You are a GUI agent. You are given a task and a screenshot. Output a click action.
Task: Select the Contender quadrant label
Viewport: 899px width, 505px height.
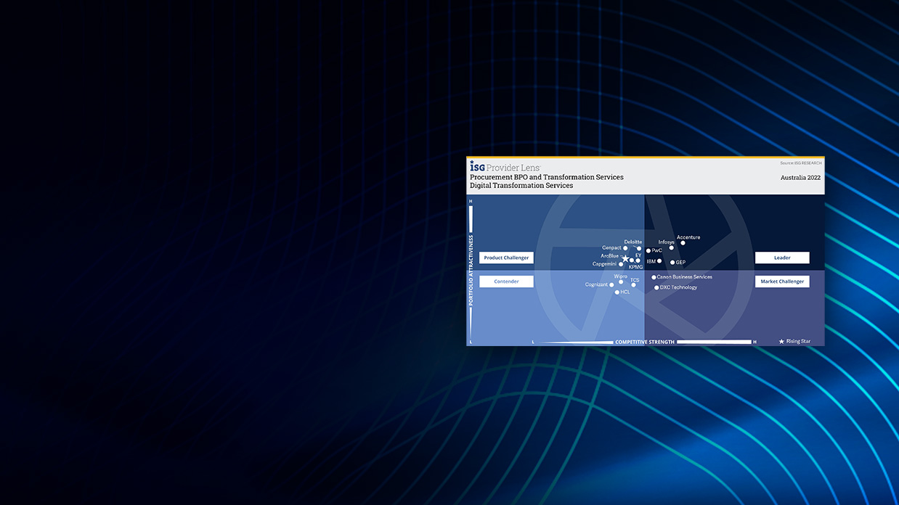tap(506, 282)
